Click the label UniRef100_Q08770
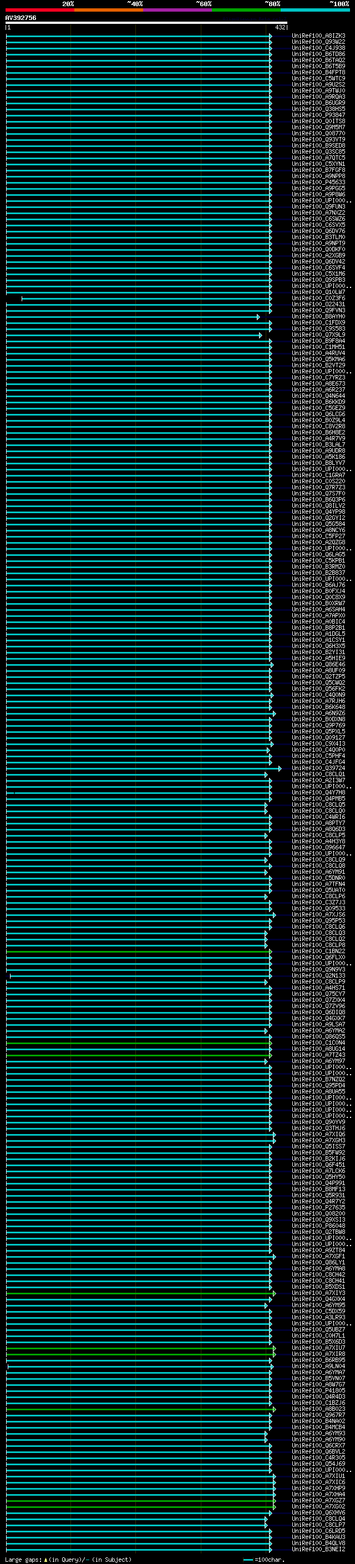Image resolution: width=355 pixels, height=1564 pixels. coord(318,134)
